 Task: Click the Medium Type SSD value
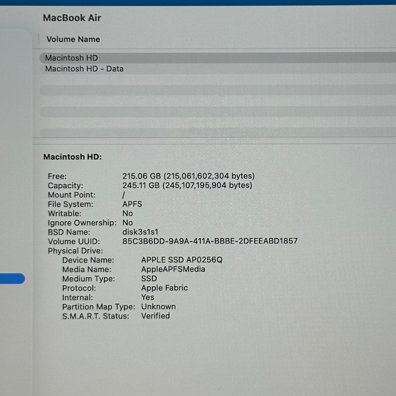[x=149, y=279]
